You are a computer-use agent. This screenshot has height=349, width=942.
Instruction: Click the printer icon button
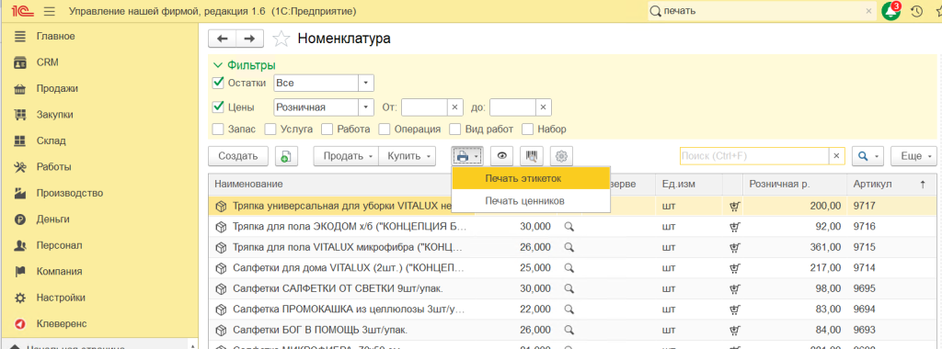[x=466, y=156]
